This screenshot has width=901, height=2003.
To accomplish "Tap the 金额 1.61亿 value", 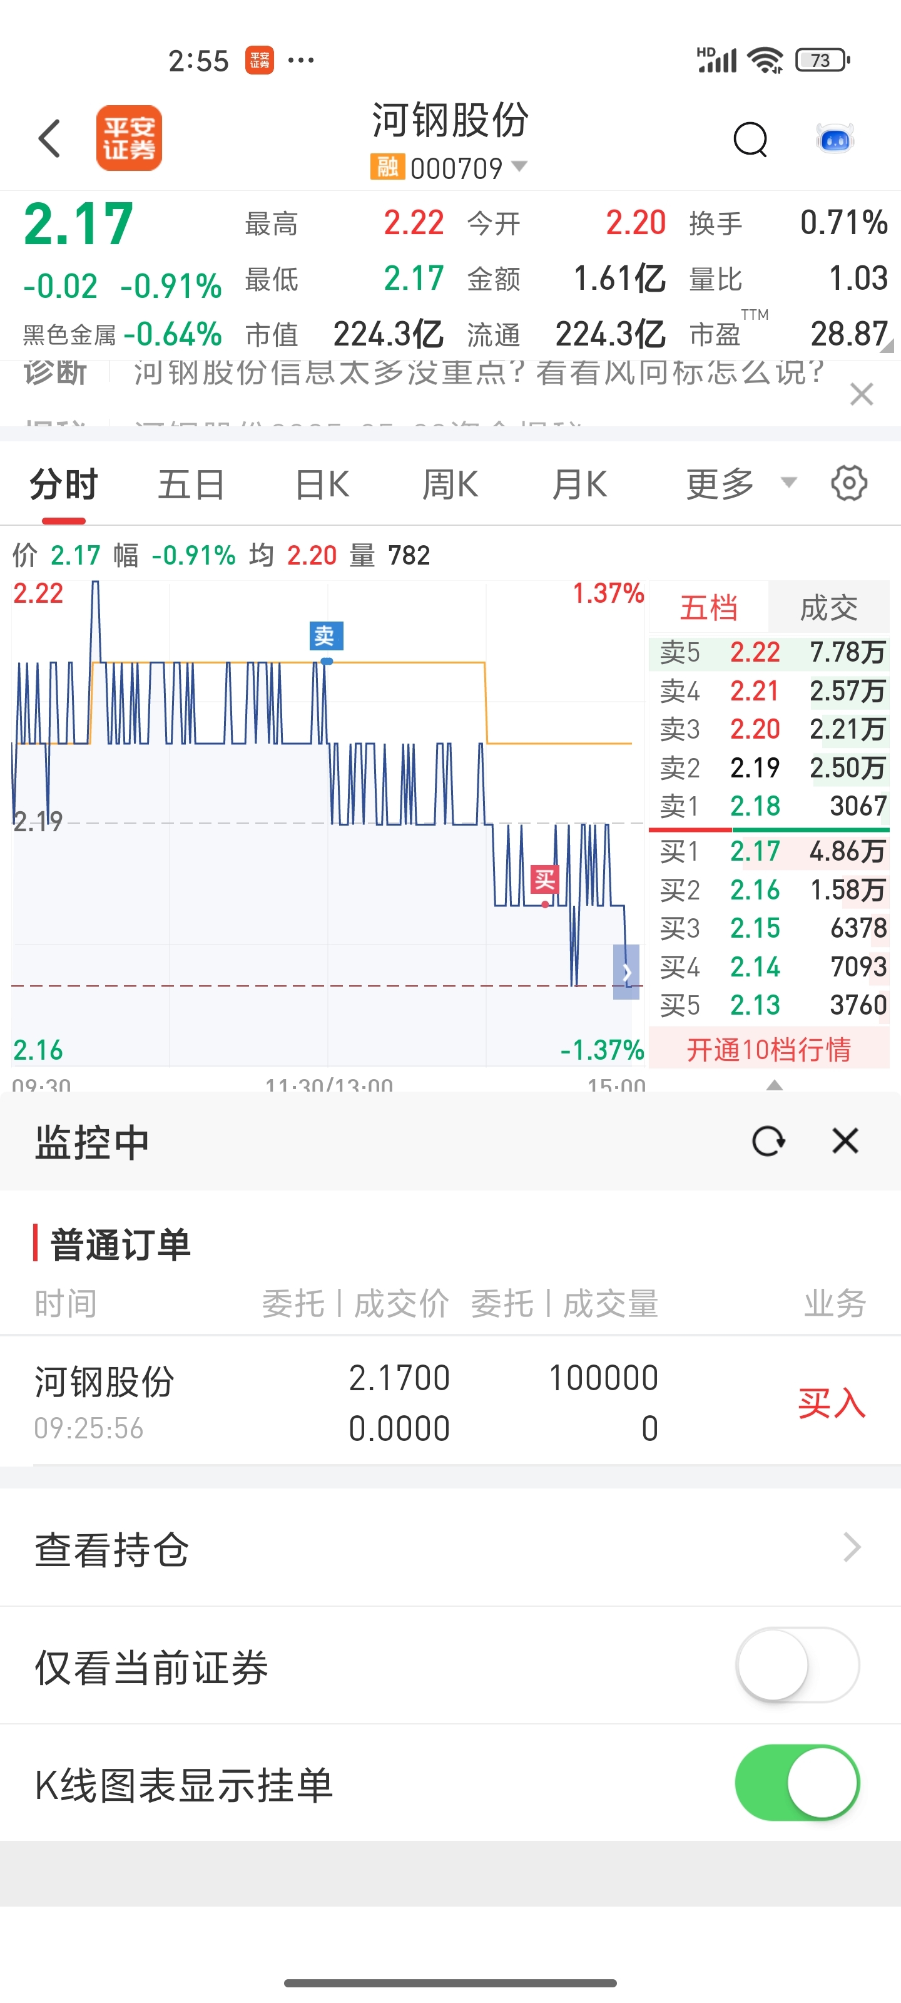I will (619, 279).
